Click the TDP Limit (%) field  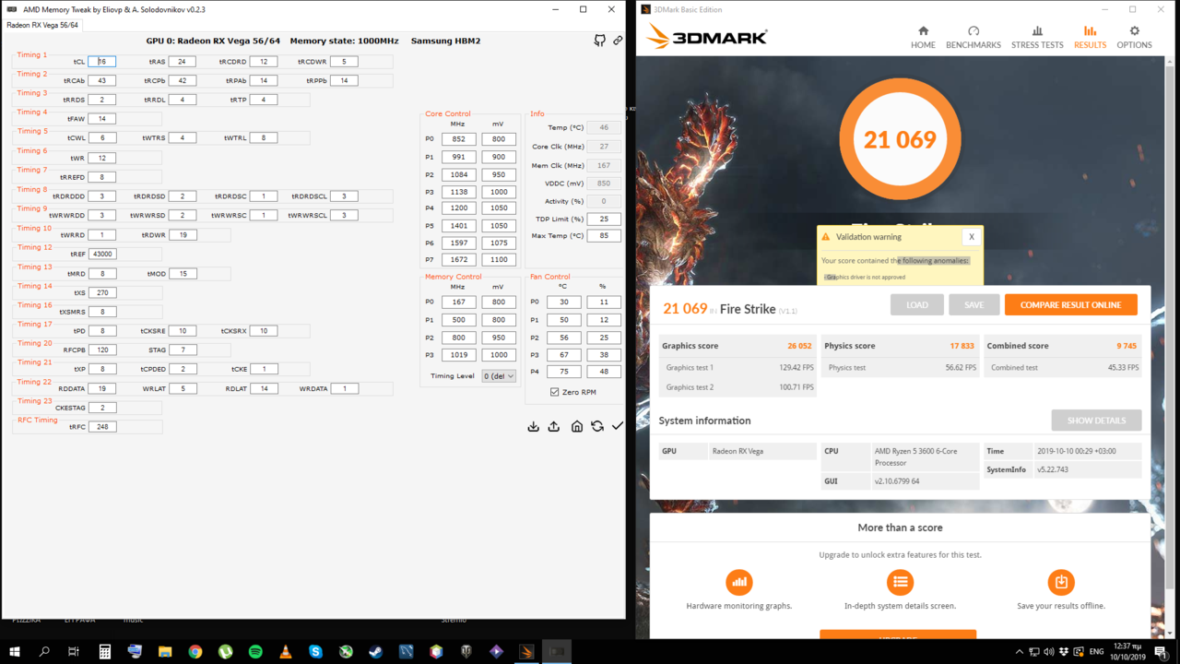click(604, 219)
